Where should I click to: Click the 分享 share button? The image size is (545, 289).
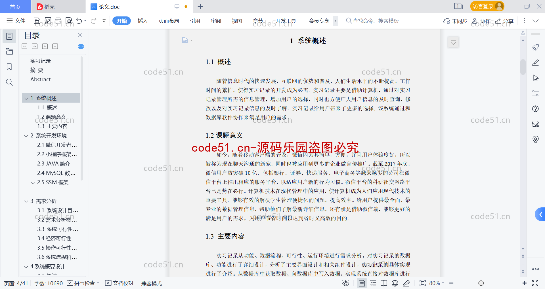coord(504,21)
